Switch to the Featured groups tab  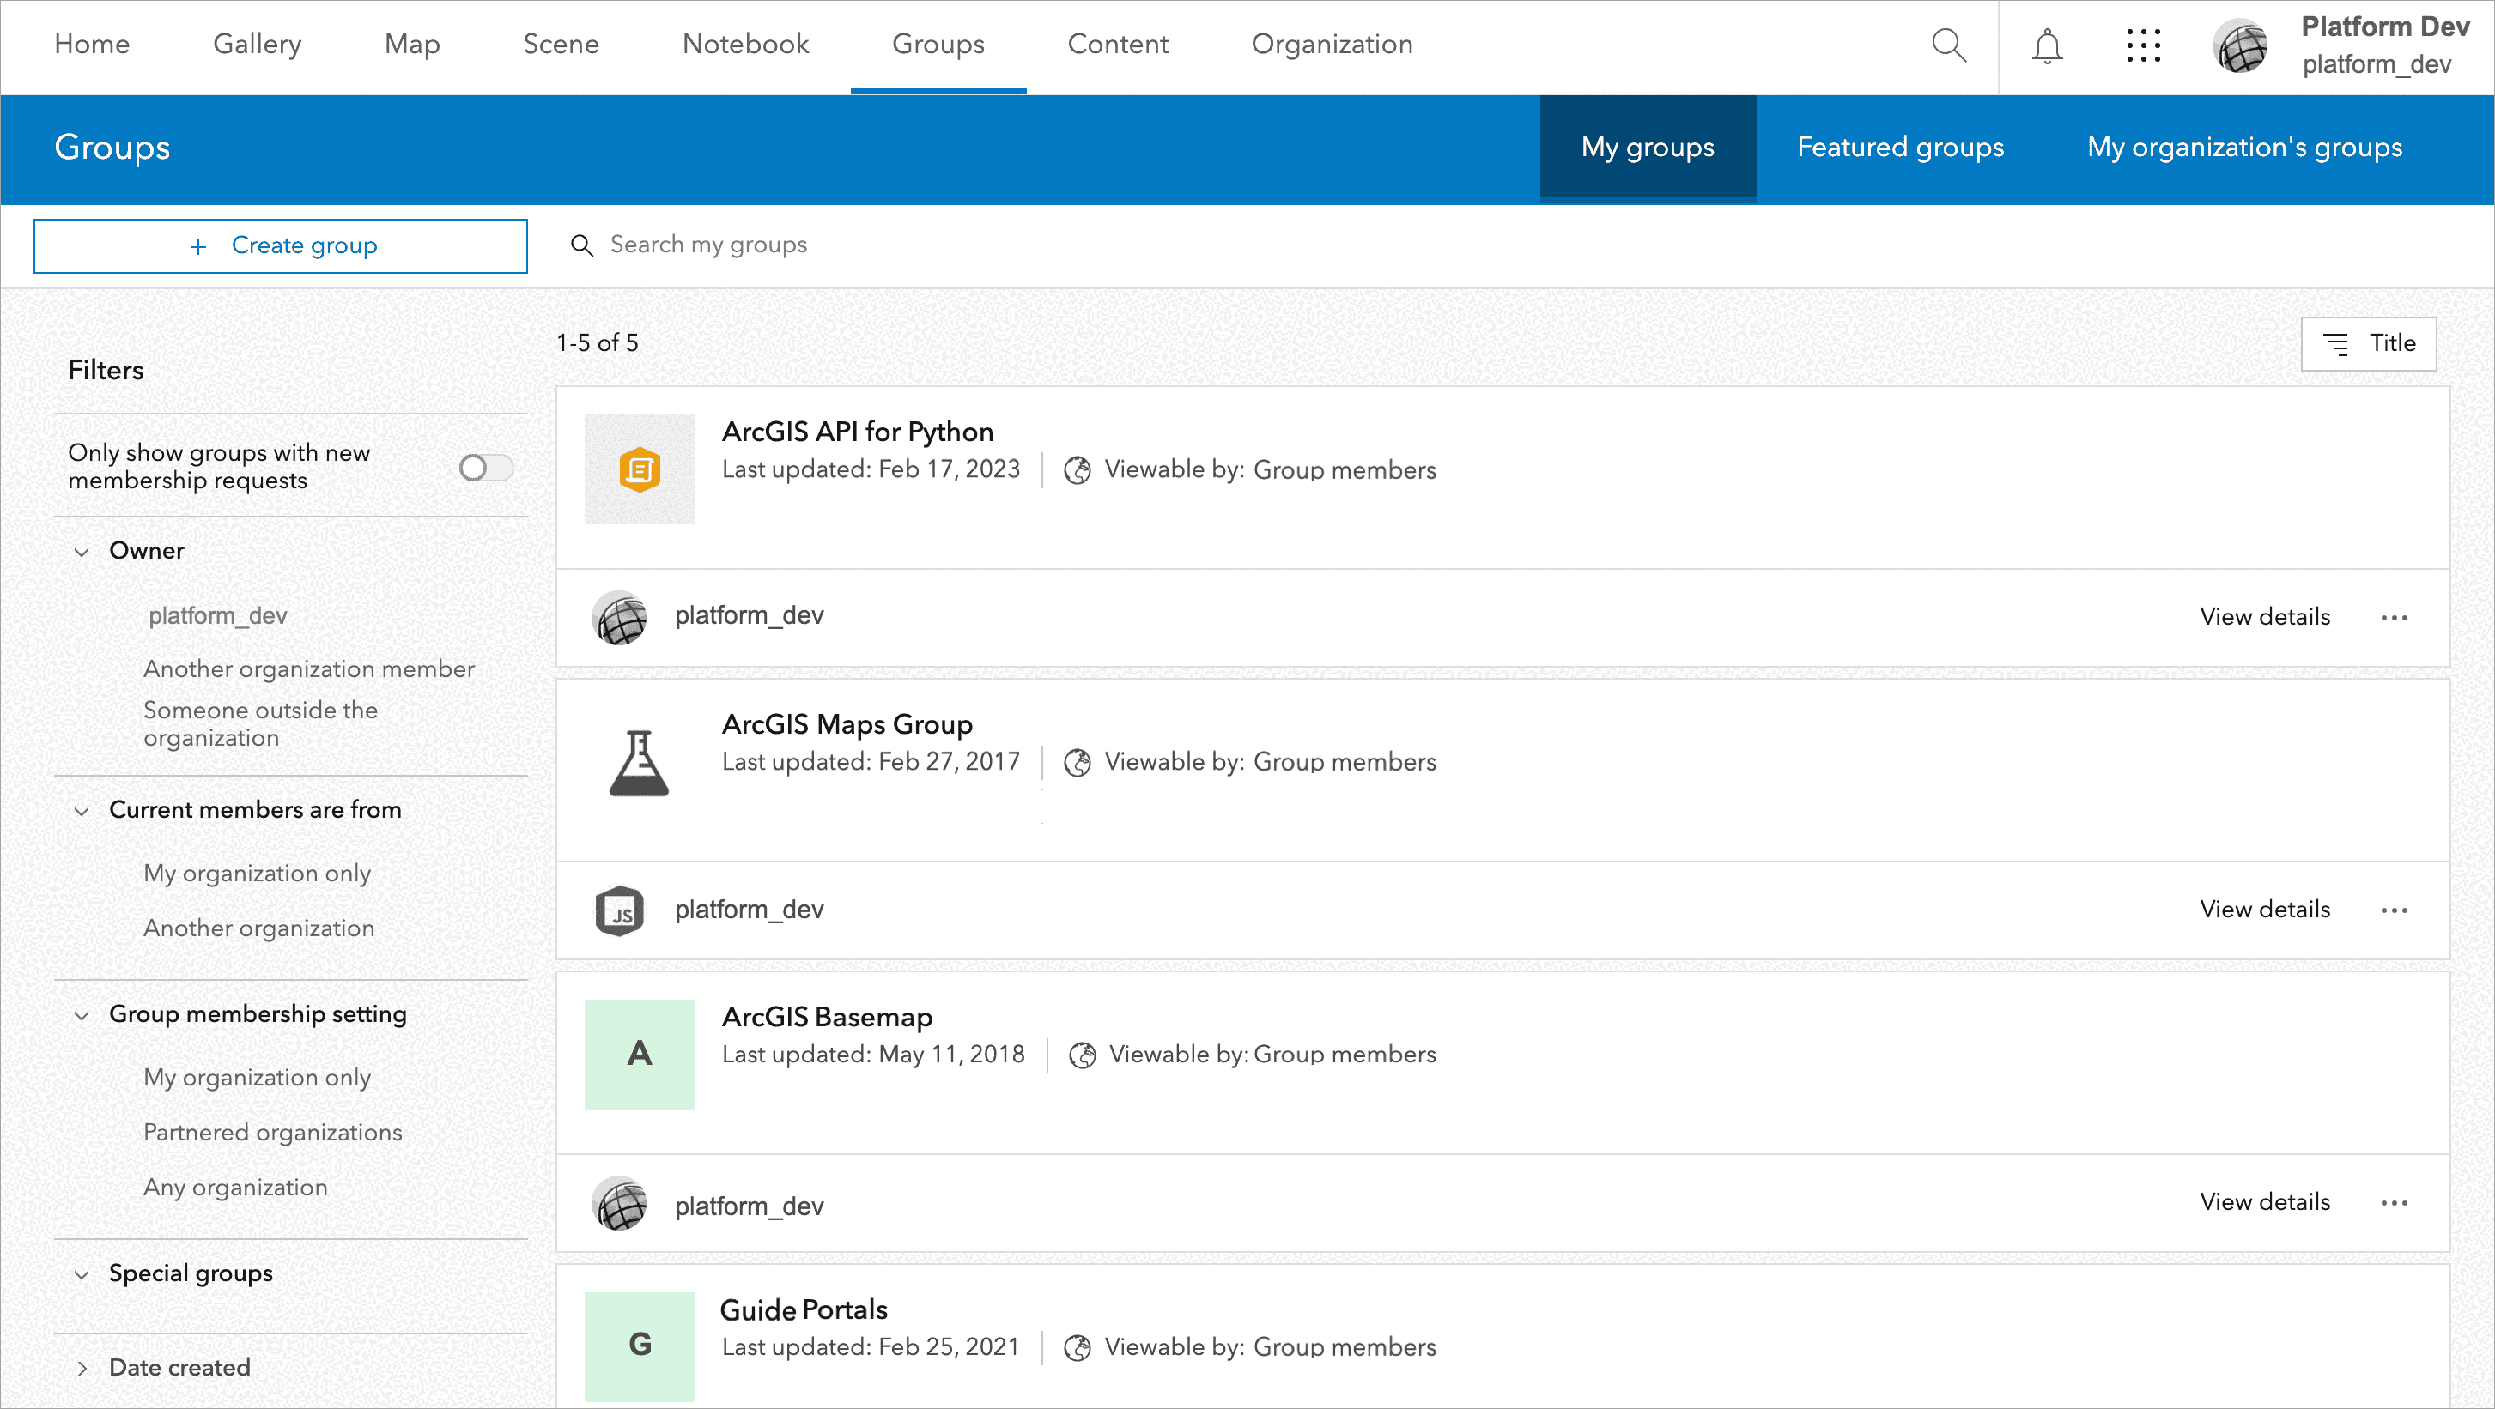[x=1900, y=147]
